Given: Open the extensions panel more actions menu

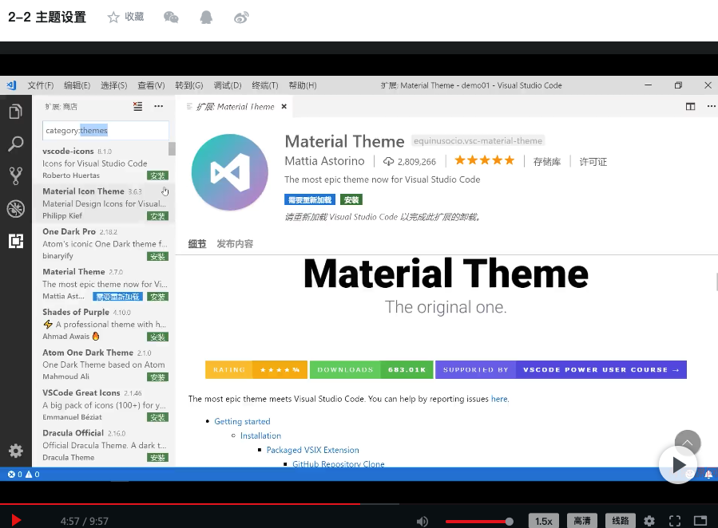Looking at the screenshot, I should click(x=158, y=107).
